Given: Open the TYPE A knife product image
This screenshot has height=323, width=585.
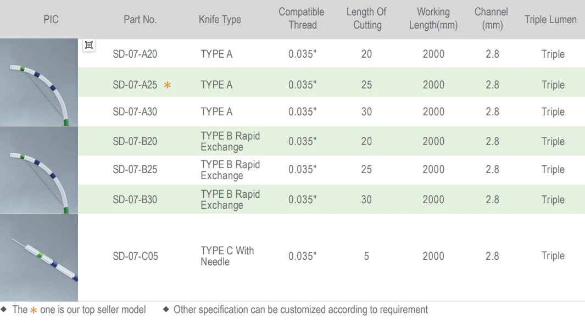Looking at the screenshot, I should point(39,82).
